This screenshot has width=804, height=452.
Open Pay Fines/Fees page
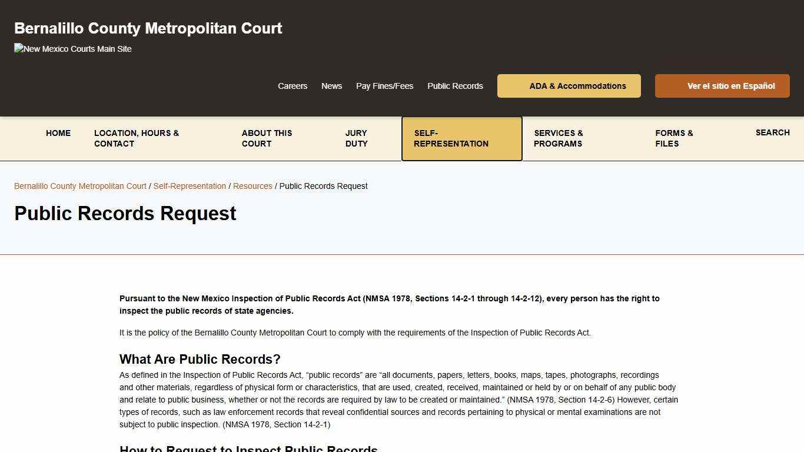tap(384, 86)
